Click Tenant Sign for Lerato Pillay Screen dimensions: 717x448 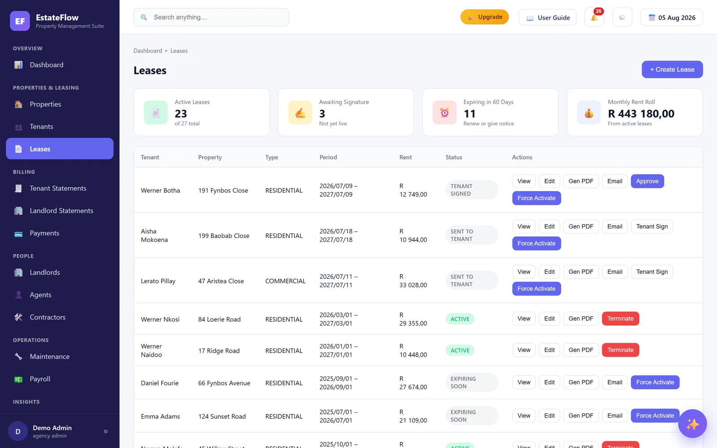652,272
